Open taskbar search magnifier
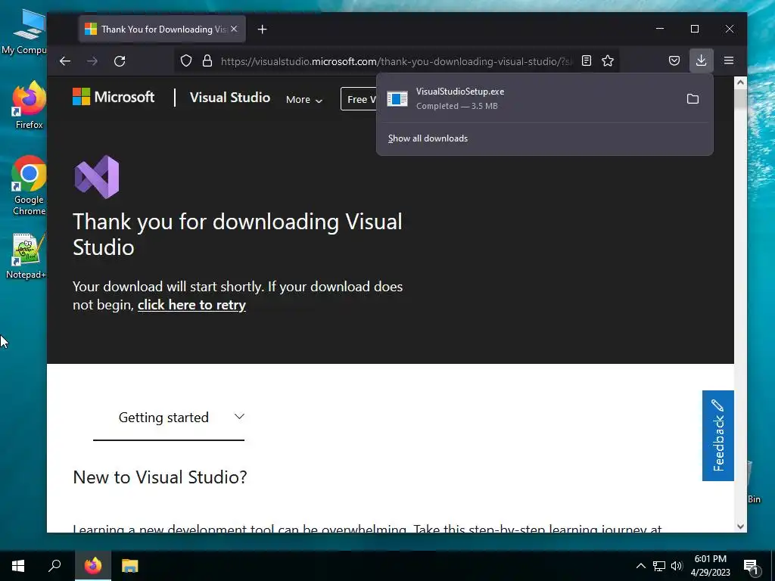775x581 pixels. pyautogui.click(x=54, y=566)
